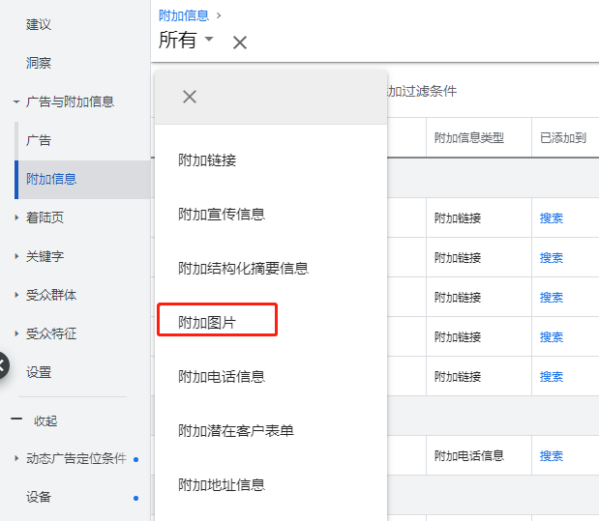
Task: Open the 附加信息 breadcrumb link
Action: tap(184, 15)
